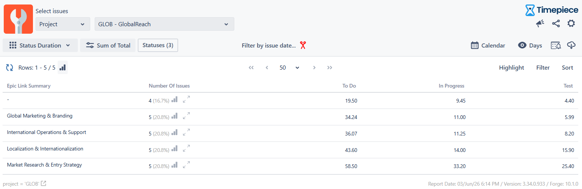The width and height of the screenshot is (582, 189).
Task: Open the Project issue source dropdown
Action: 63,24
